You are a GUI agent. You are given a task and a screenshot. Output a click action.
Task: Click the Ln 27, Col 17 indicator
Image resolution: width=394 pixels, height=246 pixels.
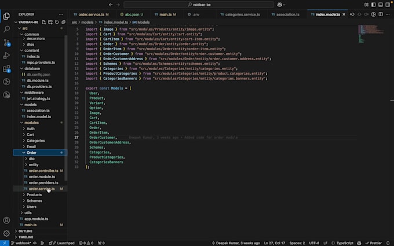275,243
